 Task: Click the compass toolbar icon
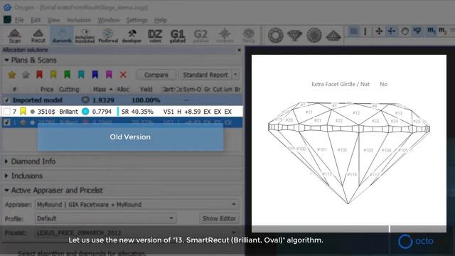[x=225, y=36]
